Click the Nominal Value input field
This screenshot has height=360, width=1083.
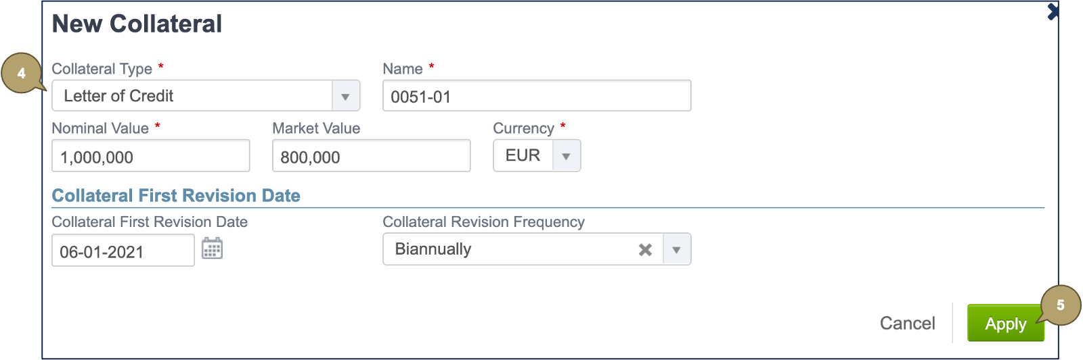tap(150, 157)
